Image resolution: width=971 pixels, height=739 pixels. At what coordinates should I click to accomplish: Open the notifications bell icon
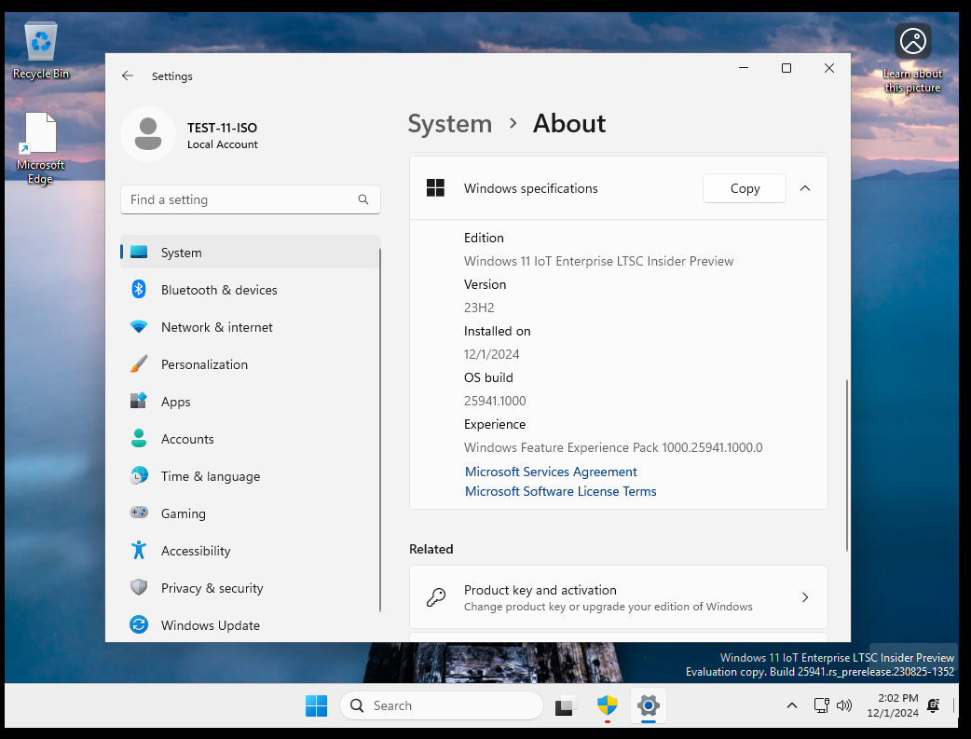pos(933,705)
